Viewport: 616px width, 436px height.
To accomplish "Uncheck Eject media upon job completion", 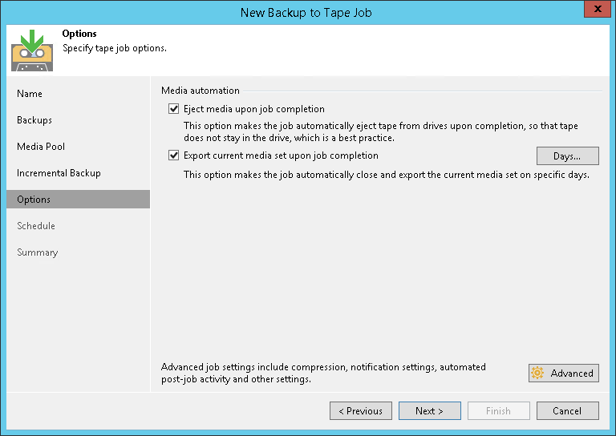I will (173, 109).
